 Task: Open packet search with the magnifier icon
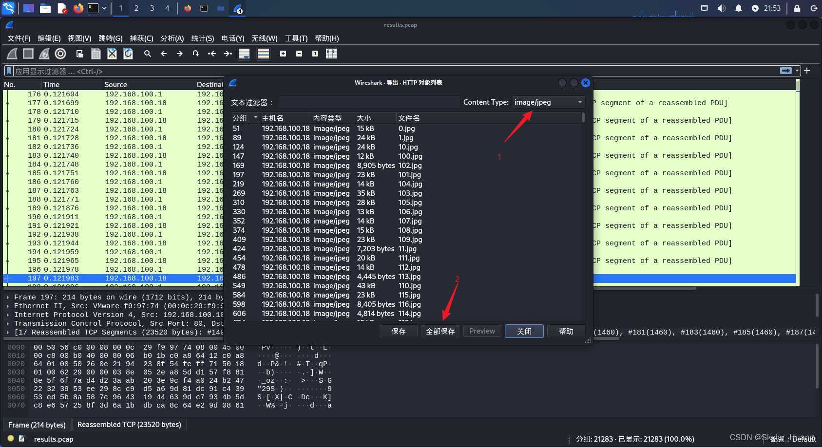(x=147, y=54)
